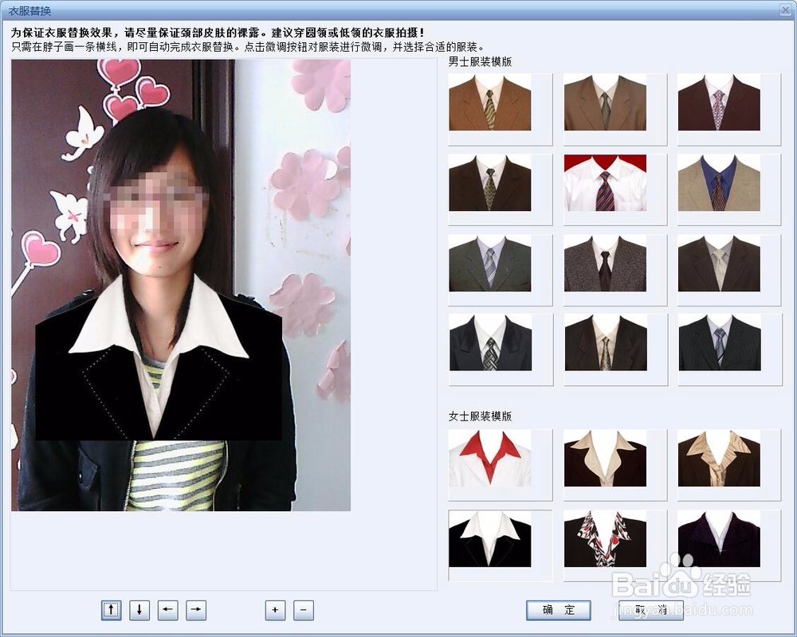Nudge the clothing left with the left arrow
Image resolution: width=797 pixels, height=637 pixels.
(167, 612)
